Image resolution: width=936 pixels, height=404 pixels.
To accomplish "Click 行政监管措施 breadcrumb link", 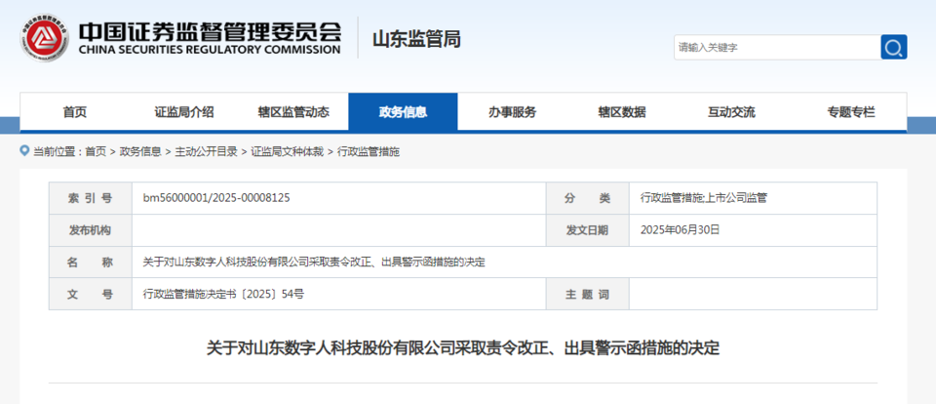I will coord(368,152).
